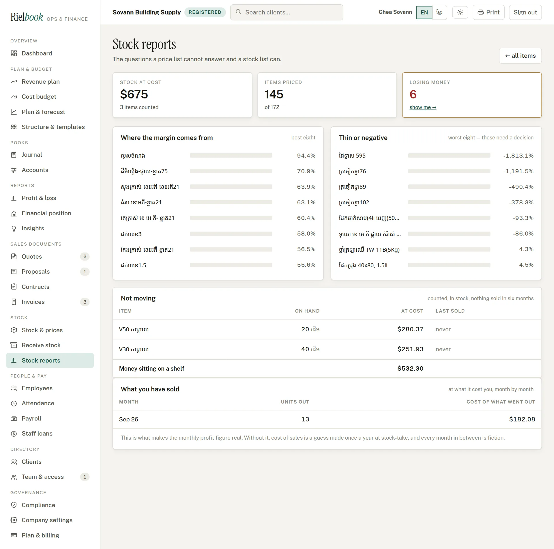Click Sign out
Screen dimensions: 554x549
(x=525, y=12)
